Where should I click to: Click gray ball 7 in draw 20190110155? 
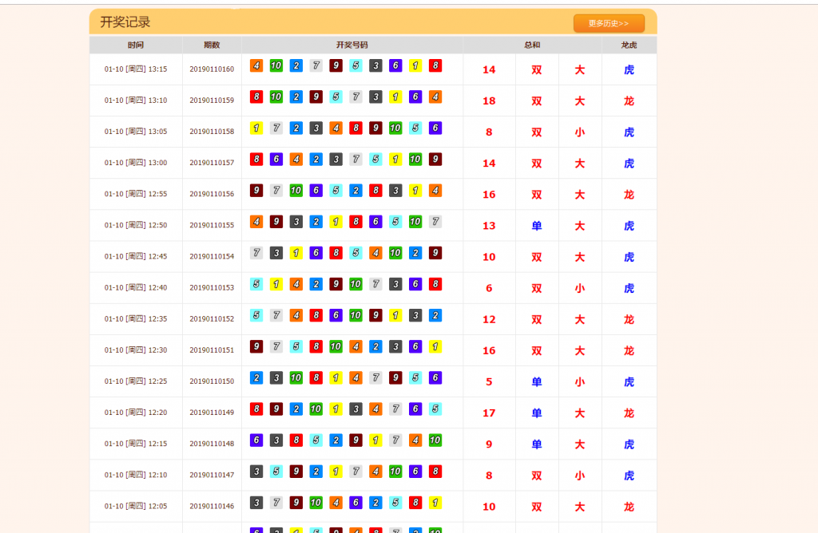click(x=435, y=221)
